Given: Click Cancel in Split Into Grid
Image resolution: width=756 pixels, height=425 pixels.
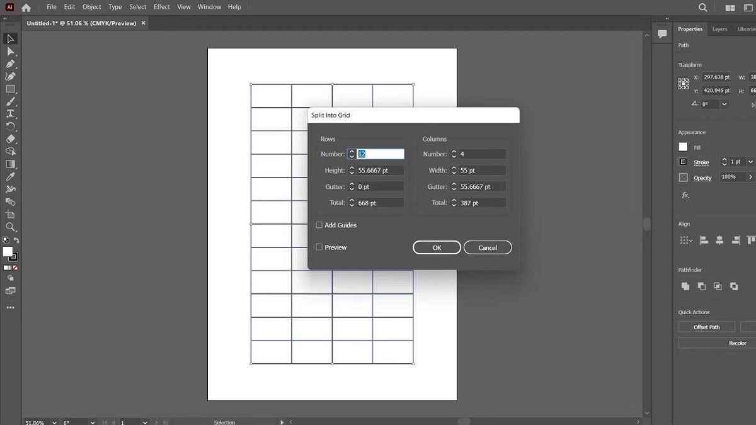Looking at the screenshot, I should click(488, 247).
